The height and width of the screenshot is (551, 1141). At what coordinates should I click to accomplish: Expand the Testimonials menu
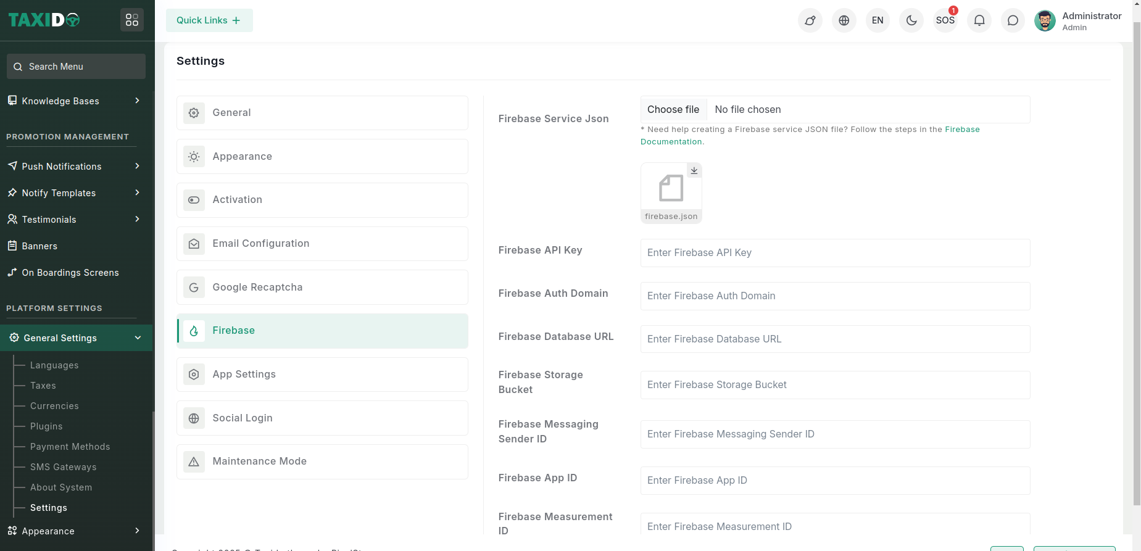74,220
